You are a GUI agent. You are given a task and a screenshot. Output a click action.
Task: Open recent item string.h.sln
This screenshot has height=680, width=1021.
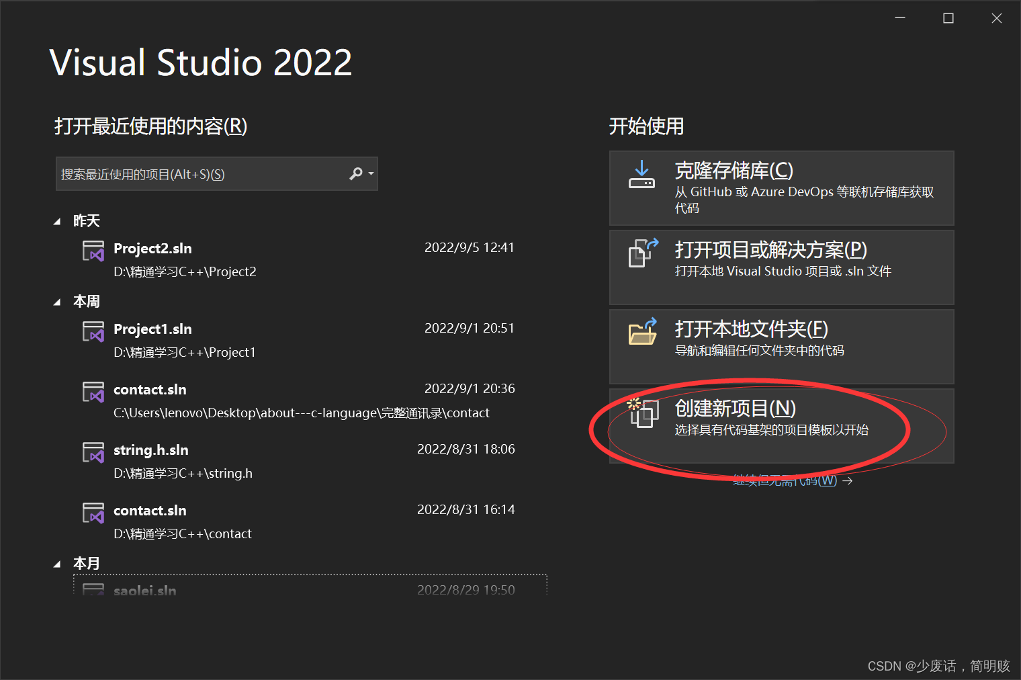[310, 462]
